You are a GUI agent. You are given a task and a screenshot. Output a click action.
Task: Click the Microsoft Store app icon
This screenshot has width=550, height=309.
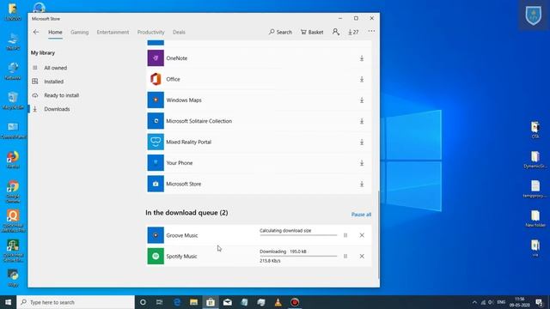(156, 184)
